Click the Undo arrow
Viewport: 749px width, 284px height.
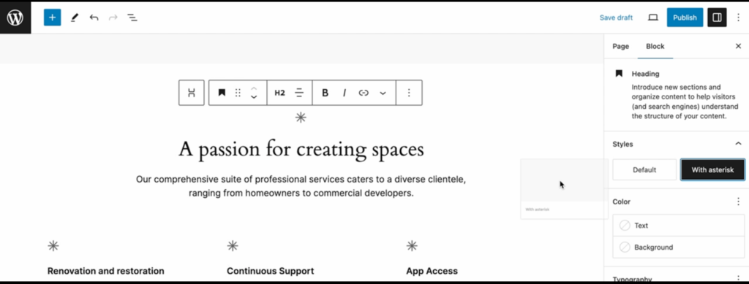click(x=94, y=18)
